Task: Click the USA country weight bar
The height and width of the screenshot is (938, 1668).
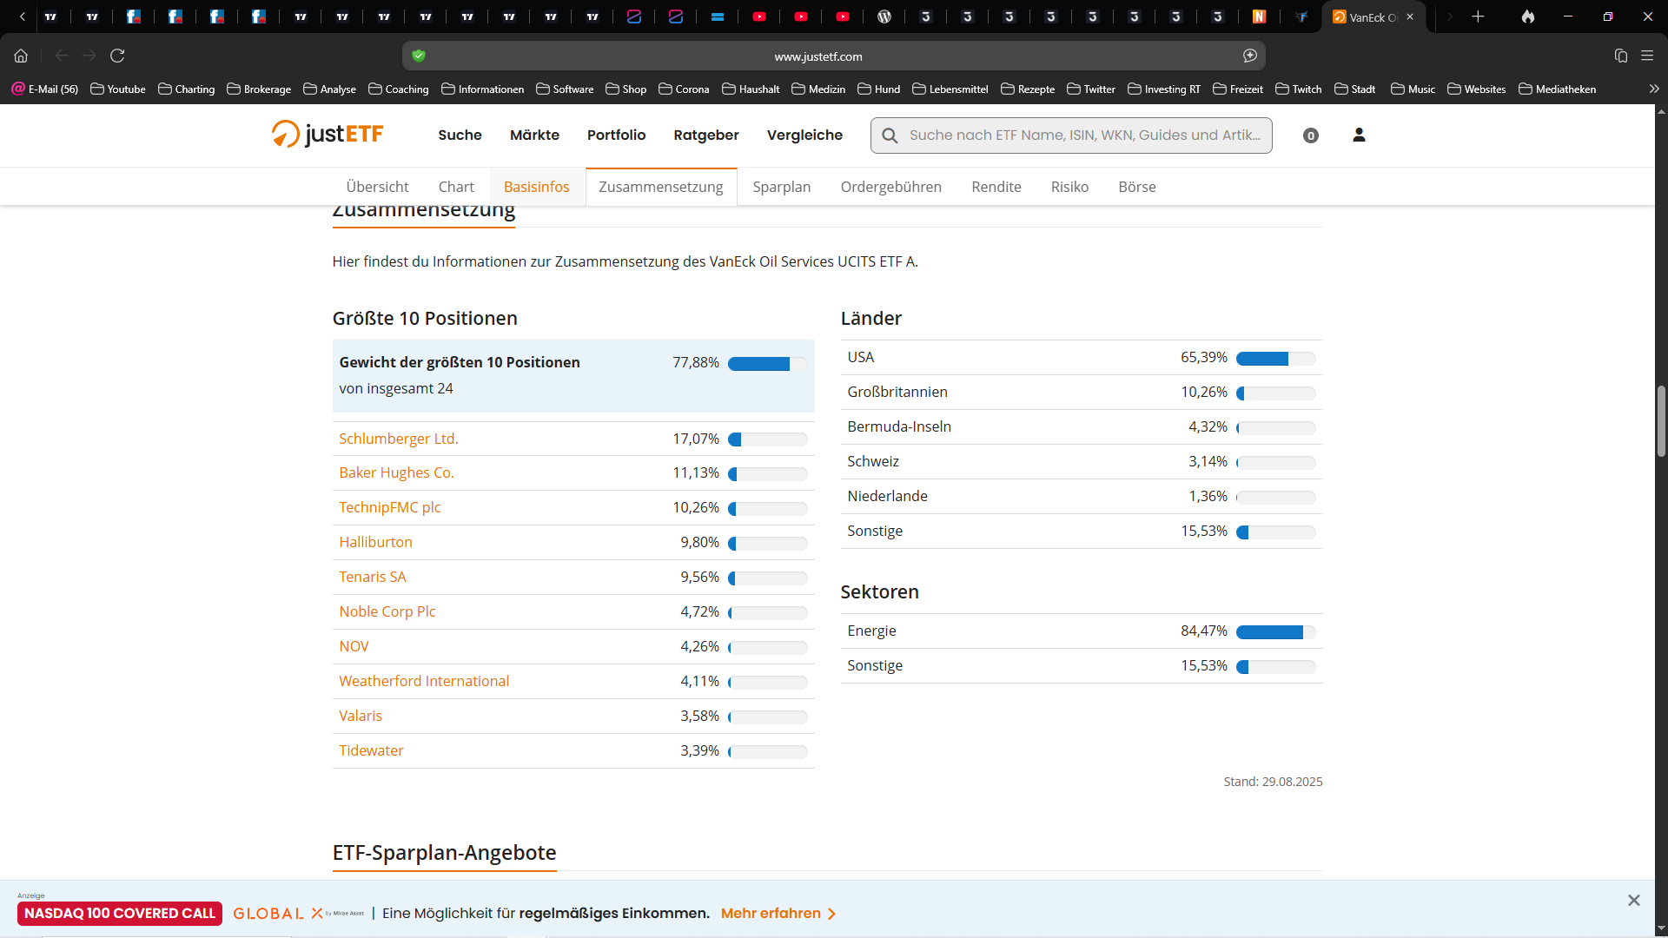Action: pyautogui.click(x=1275, y=359)
